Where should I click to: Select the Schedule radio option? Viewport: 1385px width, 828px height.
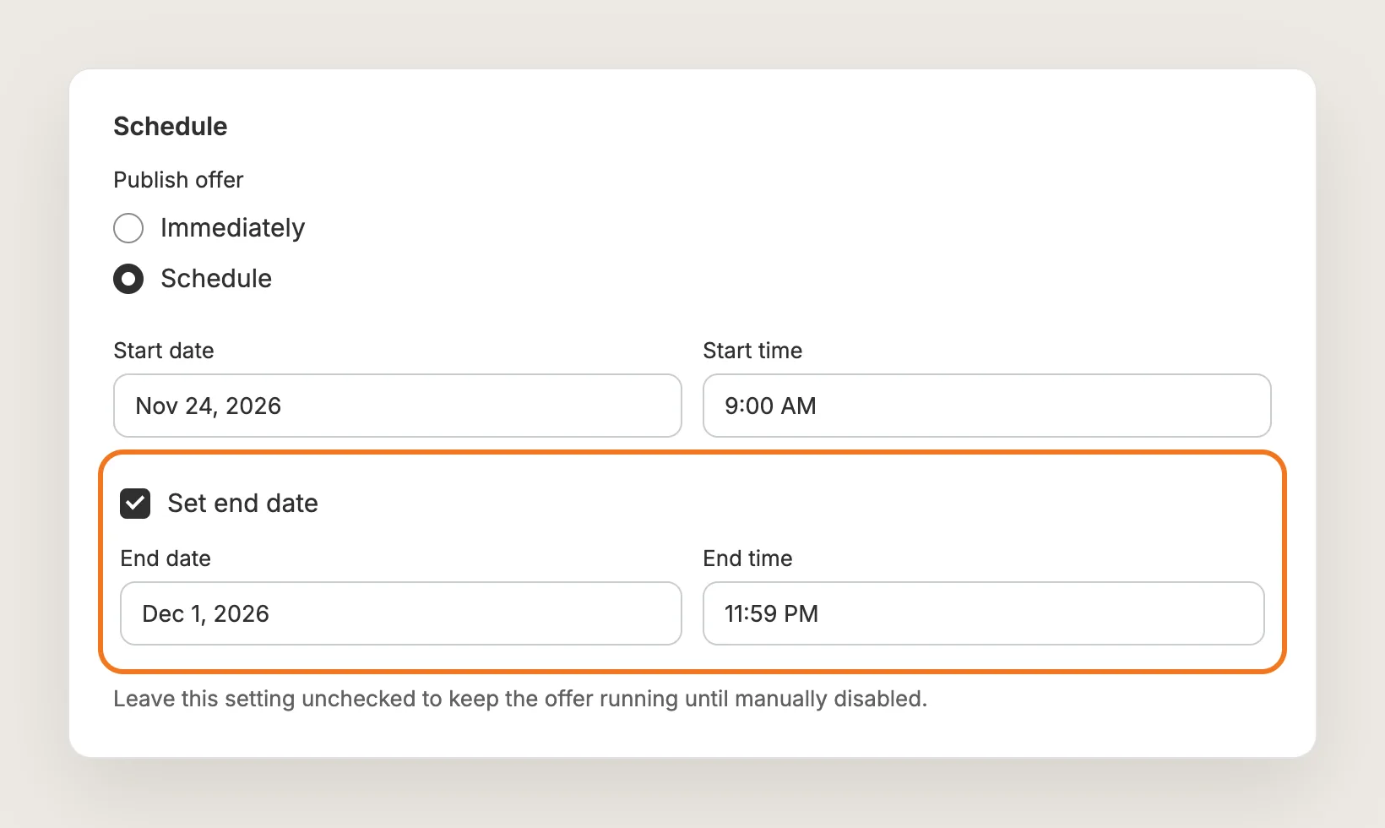tap(128, 279)
